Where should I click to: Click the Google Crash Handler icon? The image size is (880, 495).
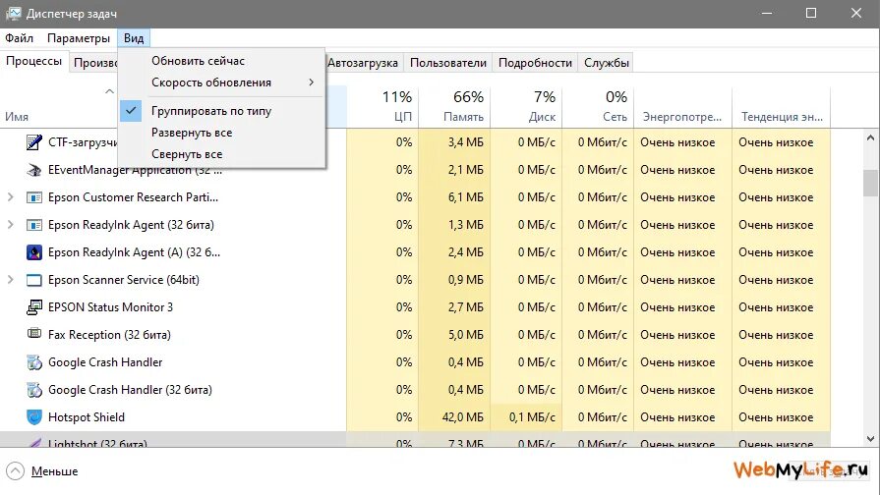(34, 362)
